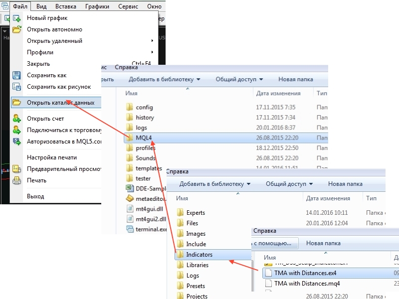This screenshot has width=399, height=299.
Task: Click date 14.01.2016 10:11 of Experts row
Action: point(327,213)
